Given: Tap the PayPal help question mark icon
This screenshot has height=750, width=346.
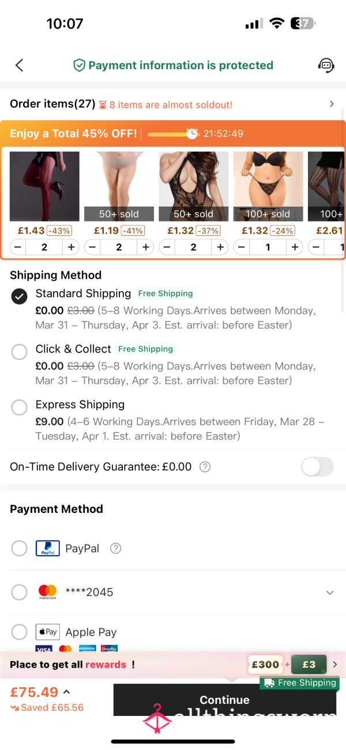Looking at the screenshot, I should (x=115, y=549).
